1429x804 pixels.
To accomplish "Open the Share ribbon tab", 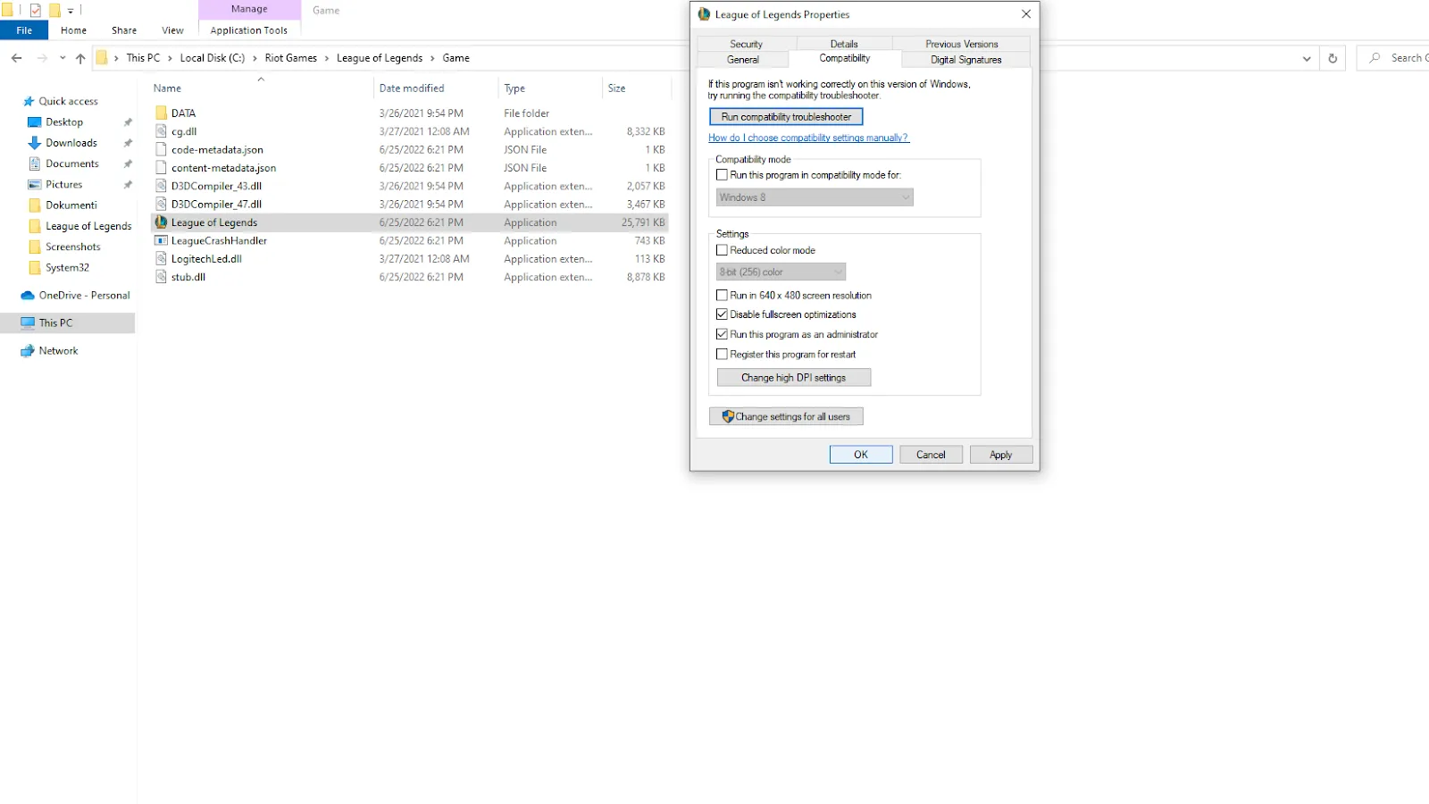I will click(x=124, y=30).
